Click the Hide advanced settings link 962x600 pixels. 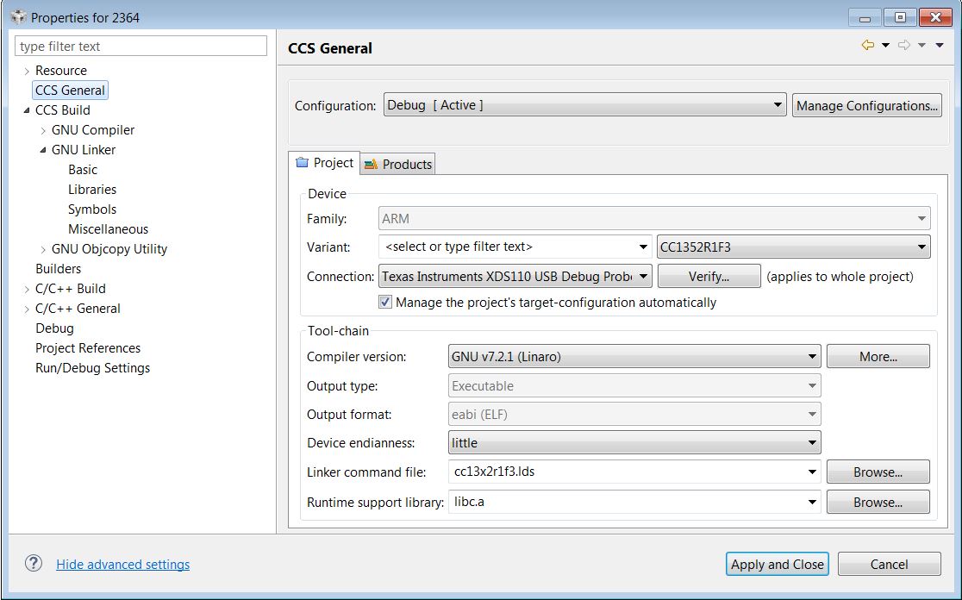coord(122,565)
